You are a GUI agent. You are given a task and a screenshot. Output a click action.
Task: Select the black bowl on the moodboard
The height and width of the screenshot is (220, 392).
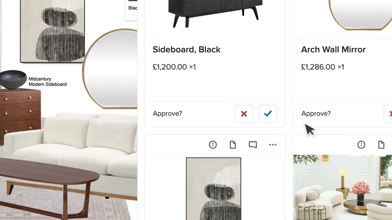(13, 80)
